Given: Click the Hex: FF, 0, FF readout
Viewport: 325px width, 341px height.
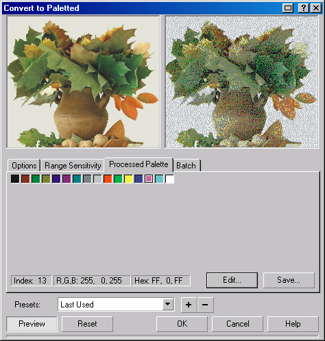Looking at the screenshot, I should point(161,281).
